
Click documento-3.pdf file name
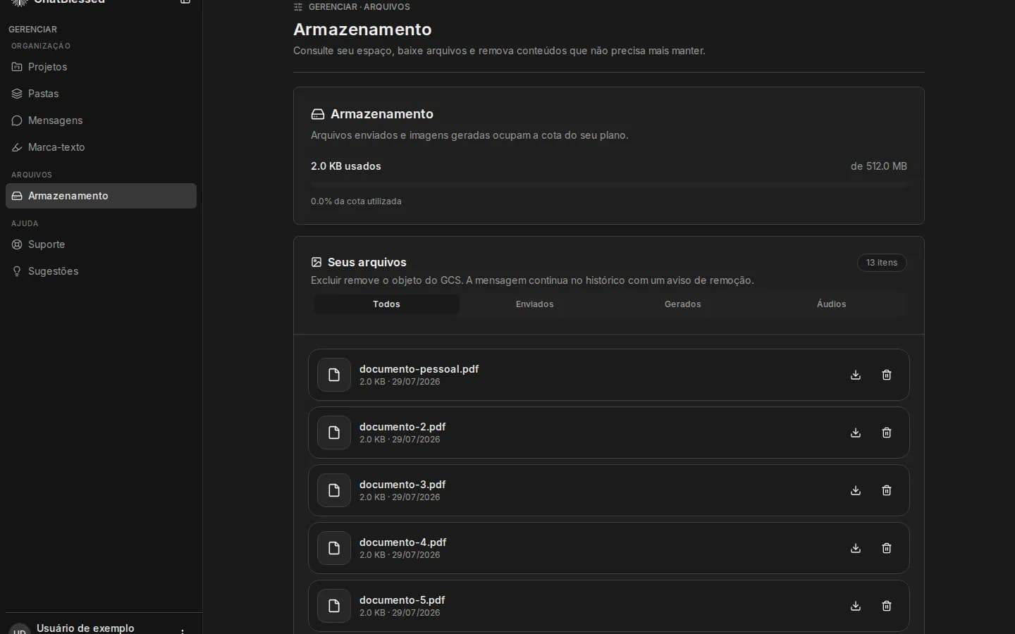402,485
